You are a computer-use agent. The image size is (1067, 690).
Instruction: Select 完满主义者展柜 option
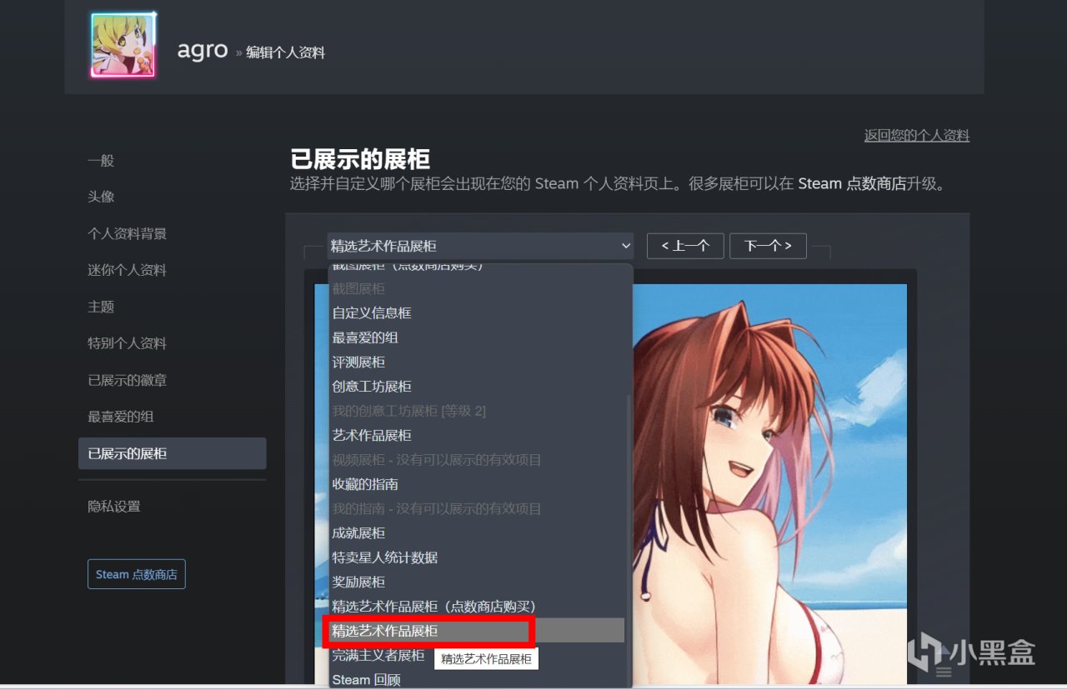tap(476, 655)
